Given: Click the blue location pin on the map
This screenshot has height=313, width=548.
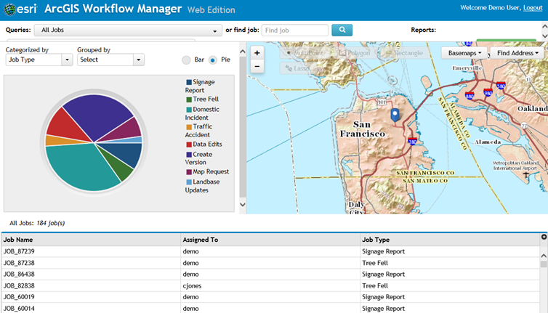Looking at the screenshot, I should coord(395,115).
